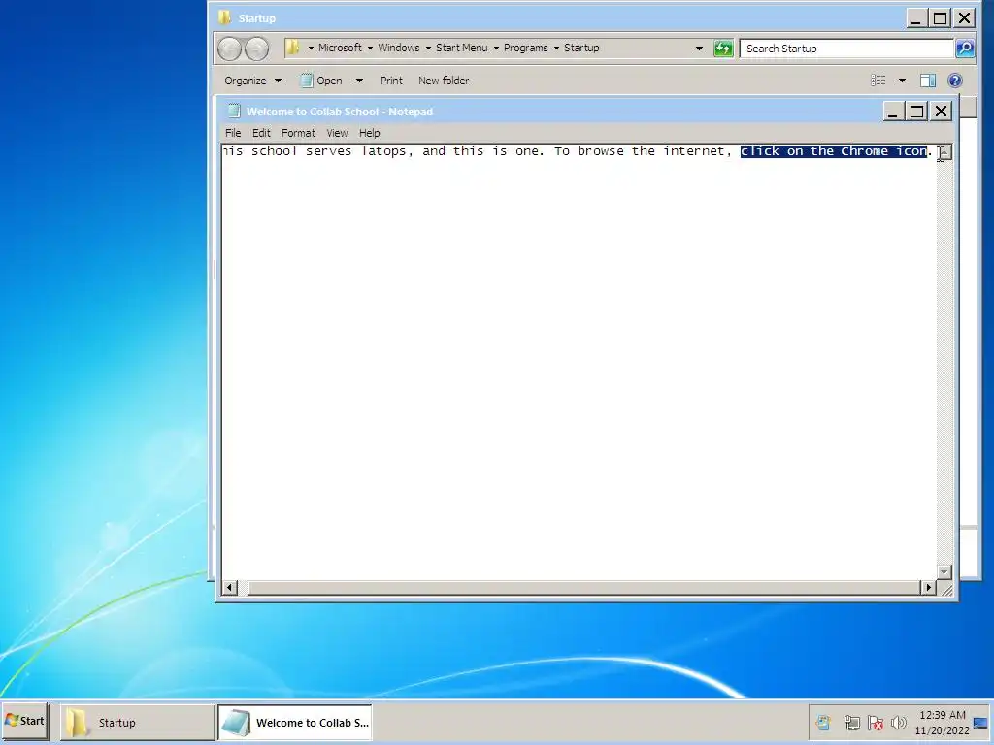This screenshot has width=994, height=745.
Task: Expand dropdown arrow after Windows breadcrumb
Action: point(428,49)
